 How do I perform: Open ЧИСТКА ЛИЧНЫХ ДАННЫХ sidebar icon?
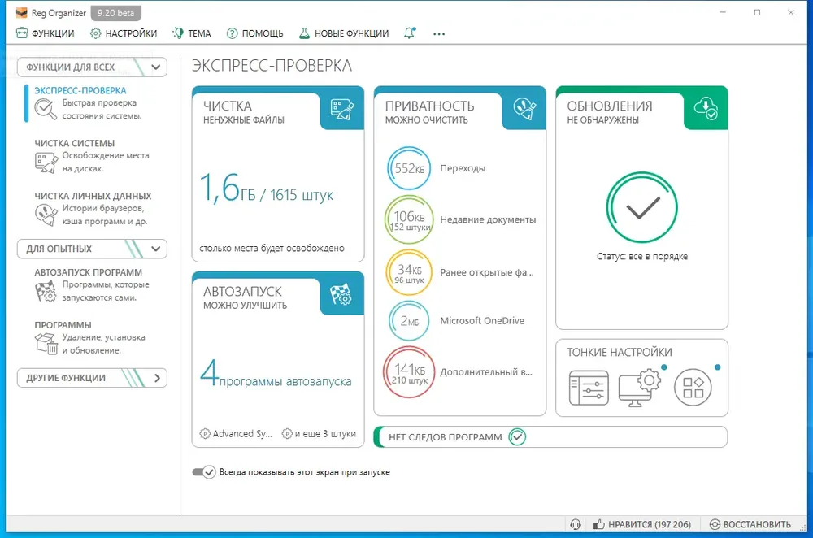[x=46, y=215]
